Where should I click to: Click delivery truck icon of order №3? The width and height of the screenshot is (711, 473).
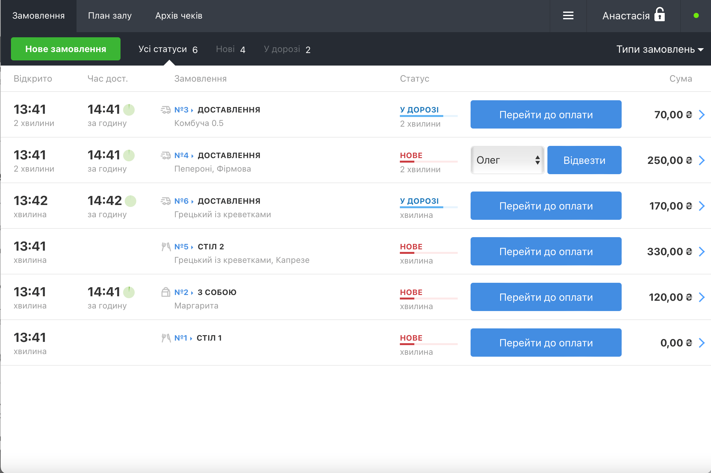(166, 110)
